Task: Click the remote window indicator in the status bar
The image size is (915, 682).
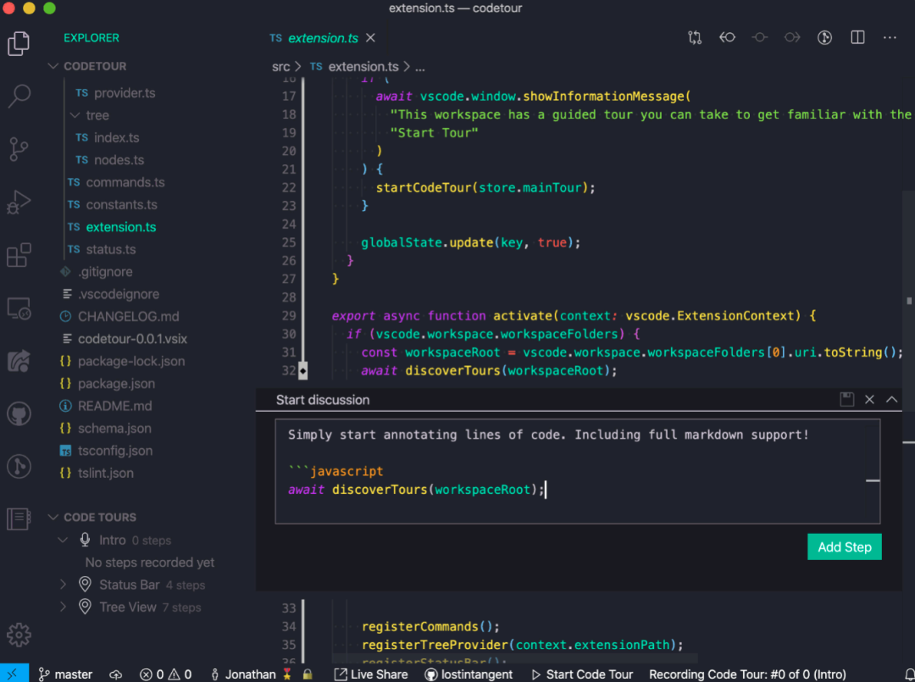Action: pos(14,674)
